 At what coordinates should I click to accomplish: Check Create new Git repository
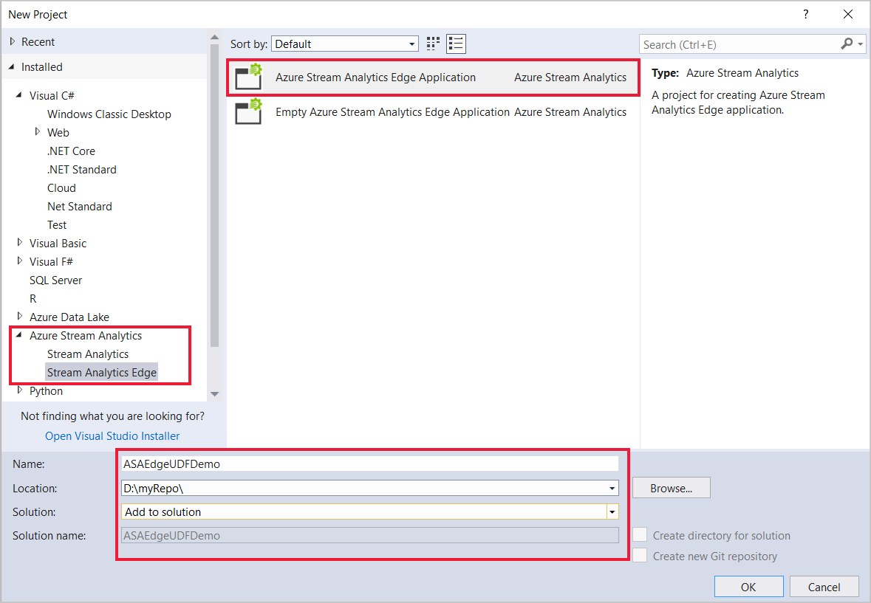[x=640, y=556]
